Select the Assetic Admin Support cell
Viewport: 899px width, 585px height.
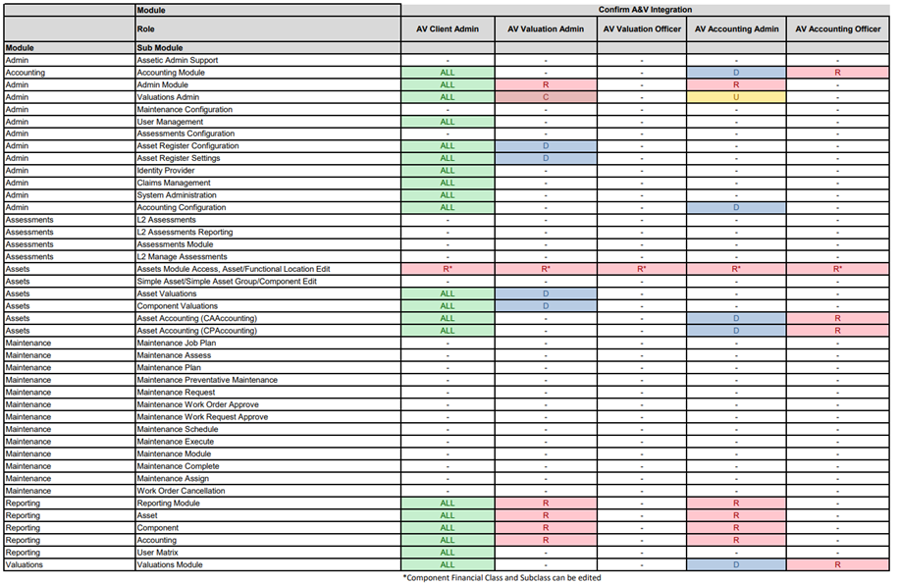click(x=268, y=60)
